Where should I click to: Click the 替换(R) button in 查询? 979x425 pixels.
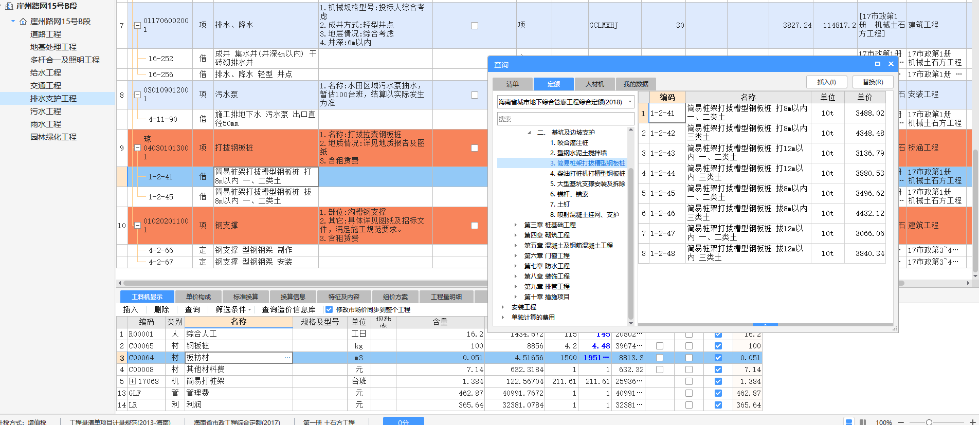click(873, 82)
